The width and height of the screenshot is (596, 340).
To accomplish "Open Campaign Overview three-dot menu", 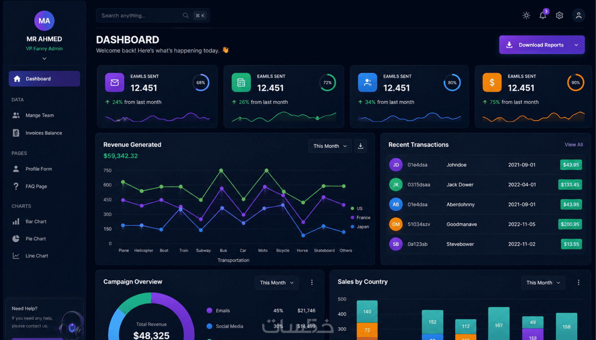I will pos(312,283).
